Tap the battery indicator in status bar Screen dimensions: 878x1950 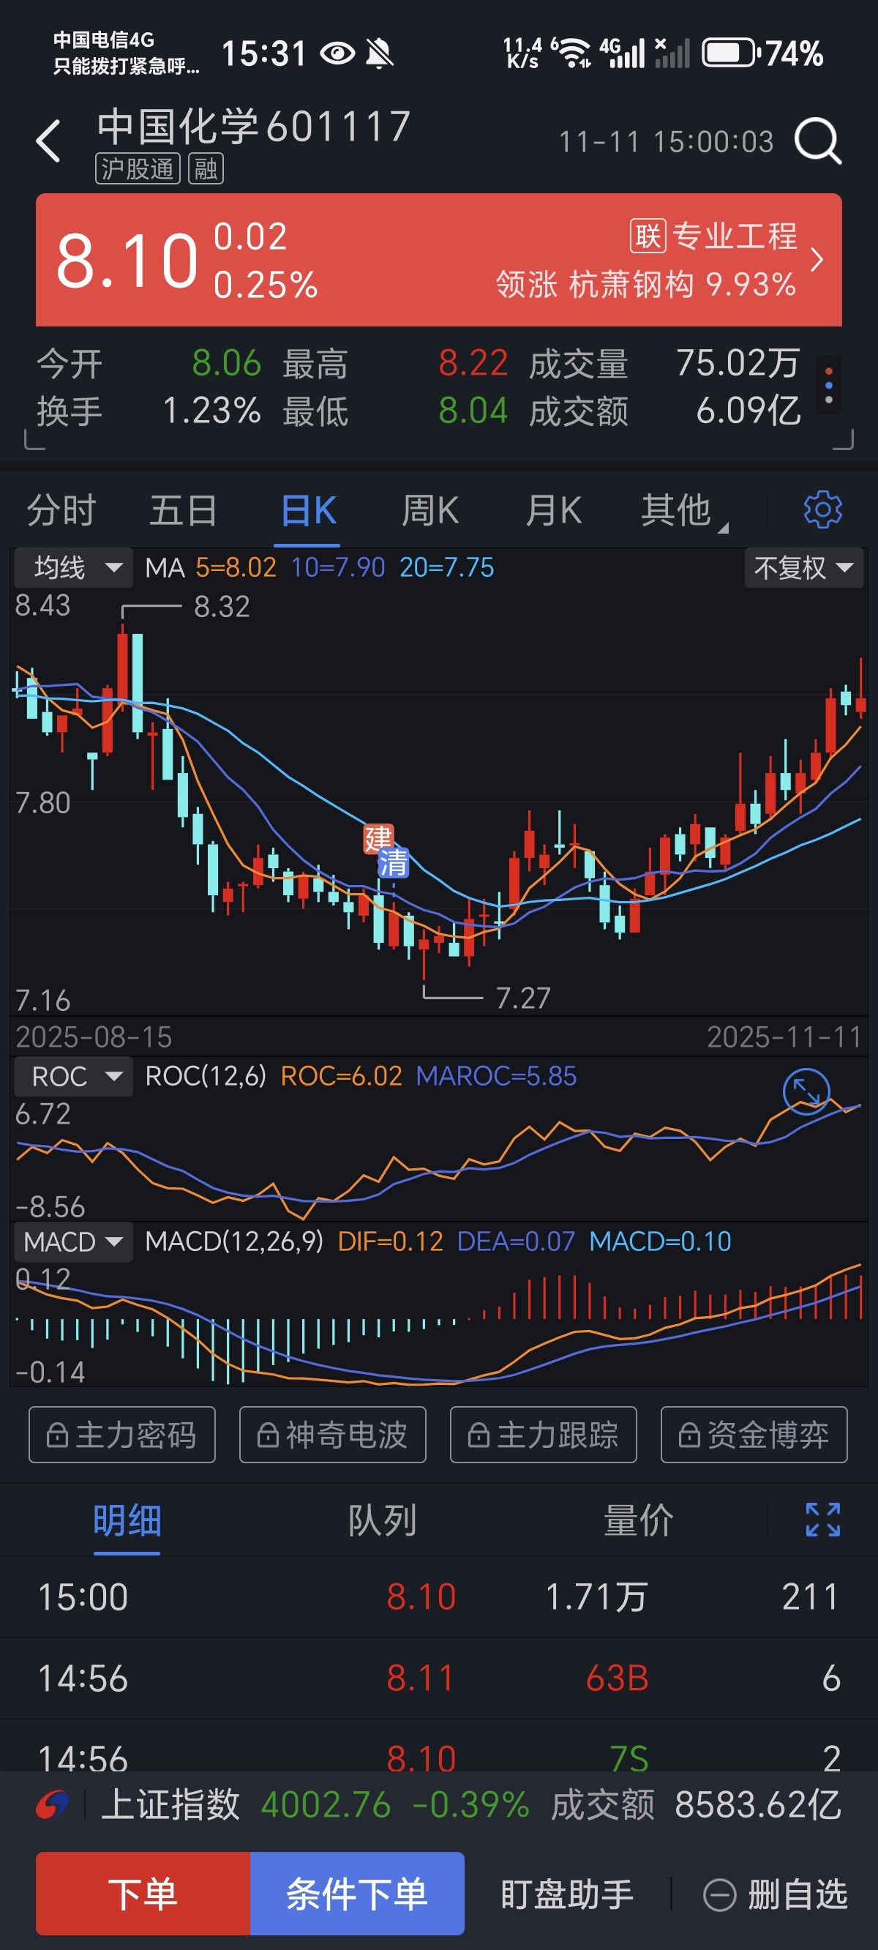730,53
